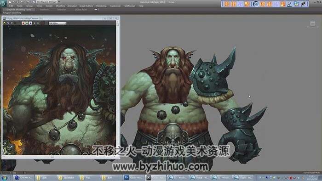Open the MAXScript menu
This screenshot has height=181, width=322.
130,6
